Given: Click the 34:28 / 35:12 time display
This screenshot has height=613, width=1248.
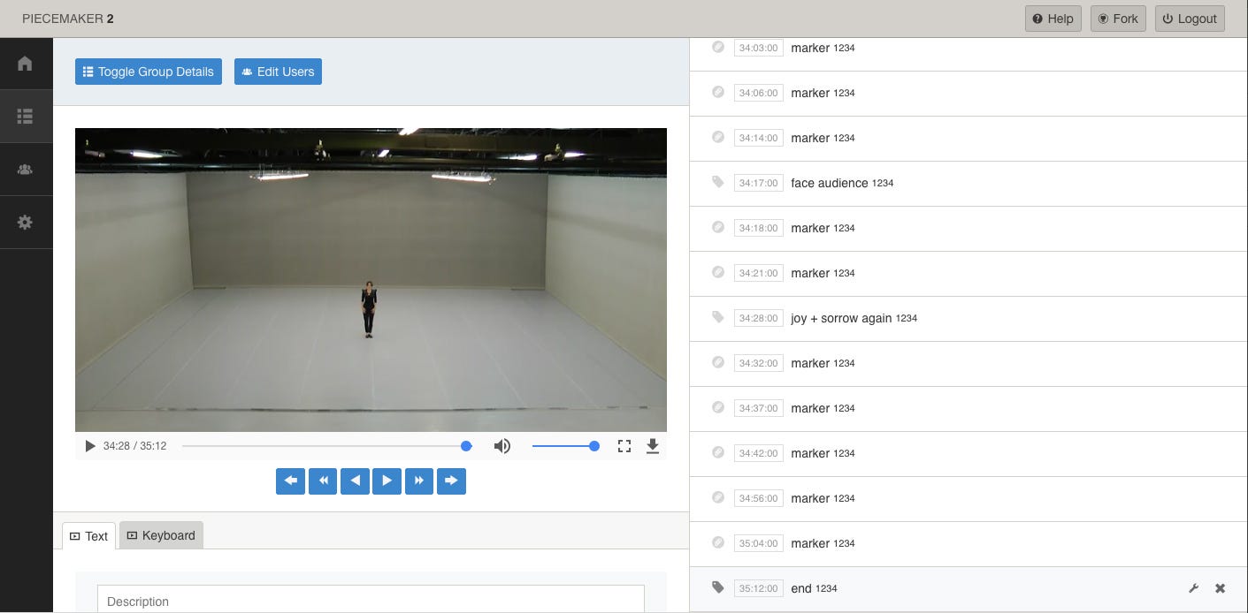Looking at the screenshot, I should click(x=134, y=446).
